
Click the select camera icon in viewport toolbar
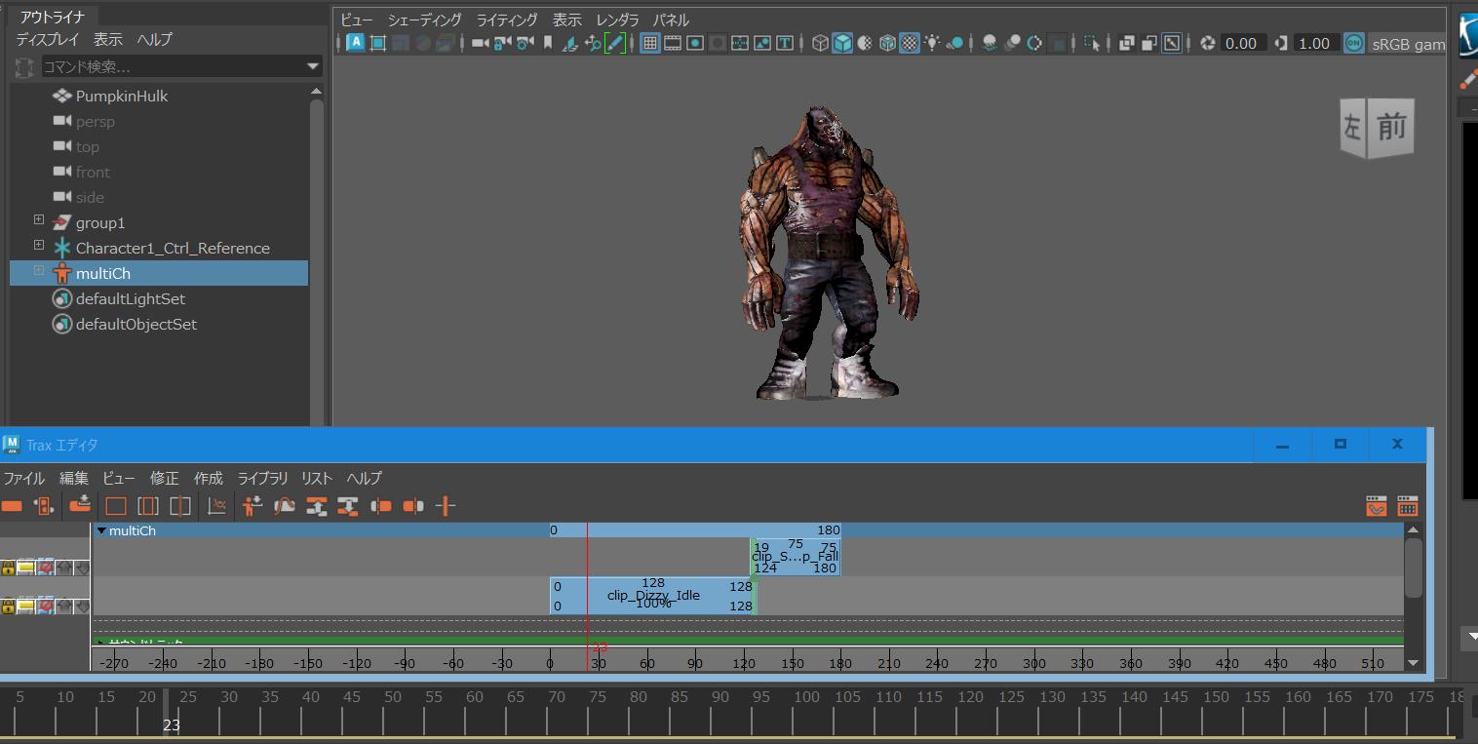[x=480, y=43]
